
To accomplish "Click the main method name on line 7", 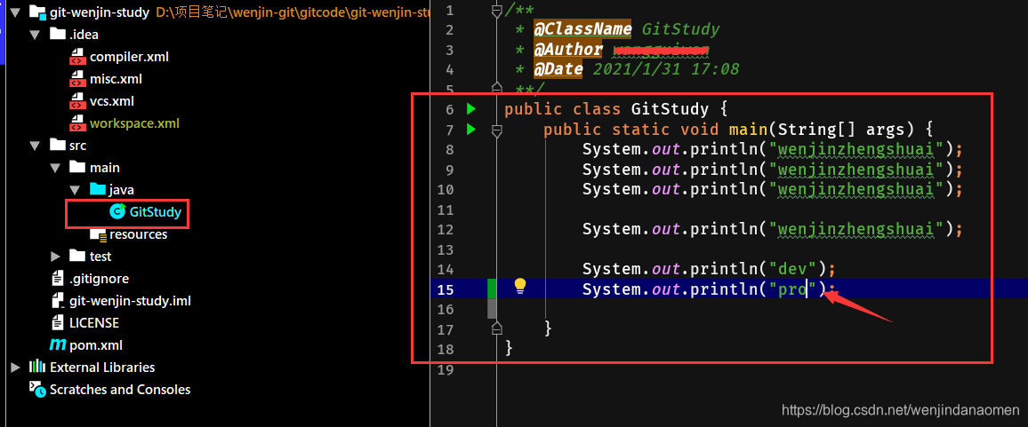I will 748,130.
